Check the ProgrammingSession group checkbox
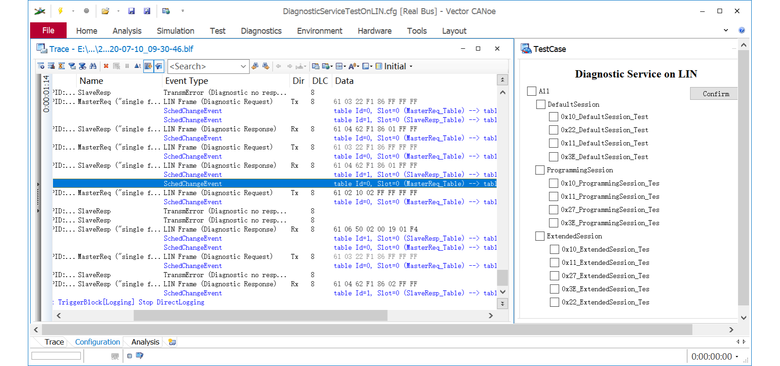This screenshot has width=780, height=366. pyautogui.click(x=540, y=170)
